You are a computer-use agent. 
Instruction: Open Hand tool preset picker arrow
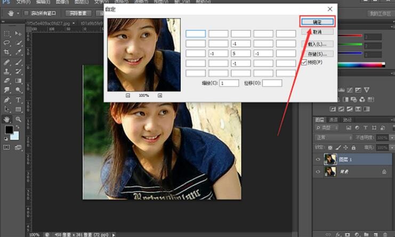click(x=18, y=13)
